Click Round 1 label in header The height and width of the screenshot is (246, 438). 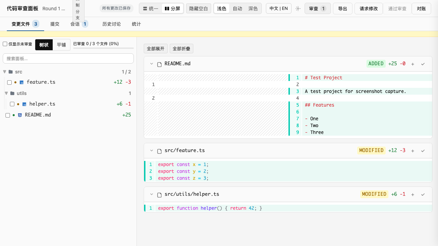(54, 9)
